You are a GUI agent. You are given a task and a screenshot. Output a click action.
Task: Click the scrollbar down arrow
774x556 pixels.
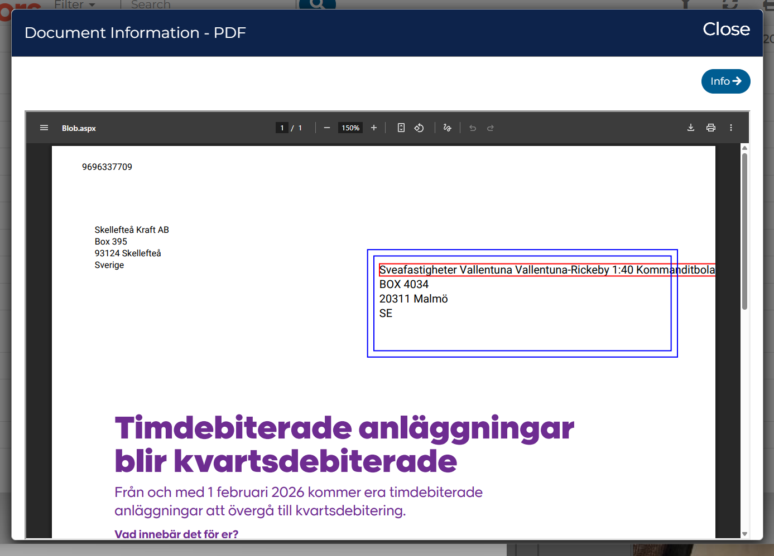click(744, 534)
